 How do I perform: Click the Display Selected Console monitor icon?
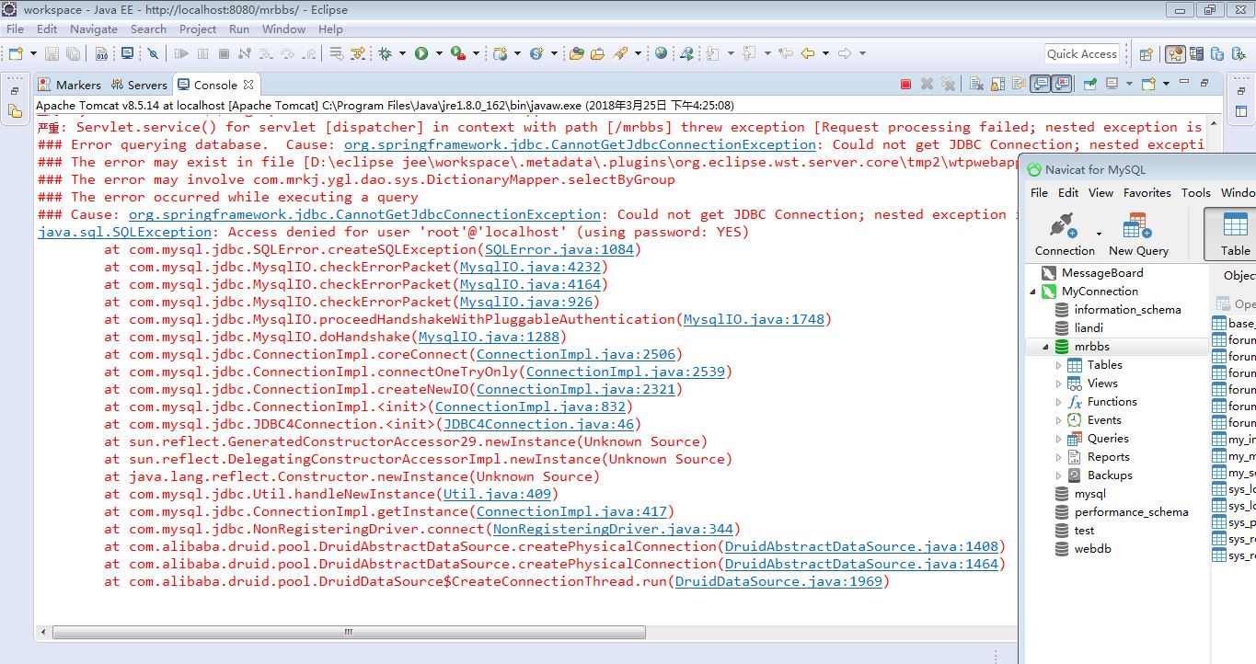(1112, 85)
